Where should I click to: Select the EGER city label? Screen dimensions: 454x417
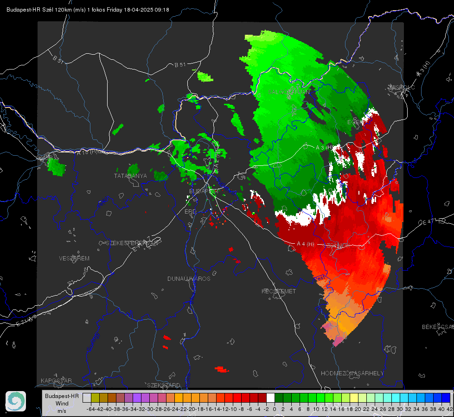coord(355,122)
